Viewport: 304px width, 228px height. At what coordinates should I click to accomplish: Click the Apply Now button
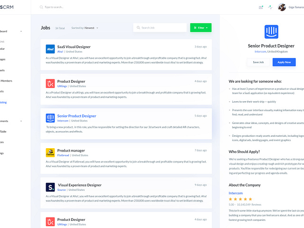pyautogui.click(x=284, y=62)
